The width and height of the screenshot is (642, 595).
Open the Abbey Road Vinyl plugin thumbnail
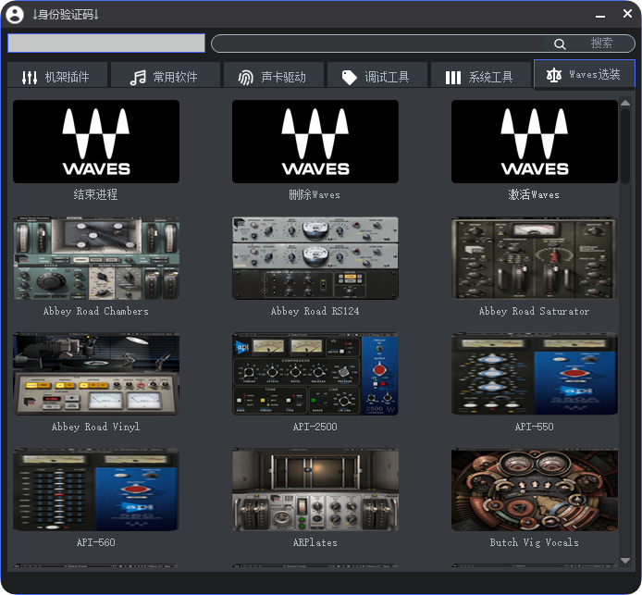[x=96, y=374]
